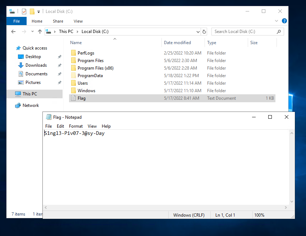Select the Program Files folder icon
This screenshot has width=306, height=236.
point(73,61)
